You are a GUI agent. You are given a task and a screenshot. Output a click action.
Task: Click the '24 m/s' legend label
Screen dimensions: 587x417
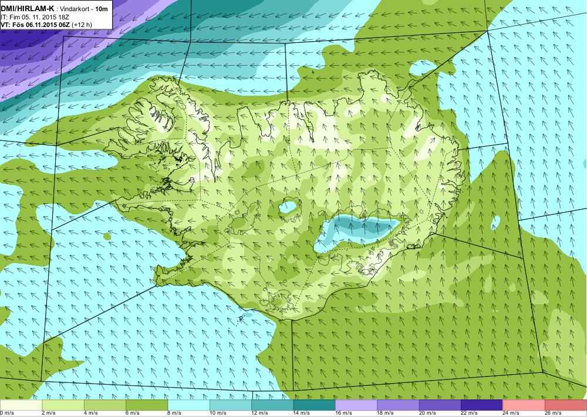(511, 413)
